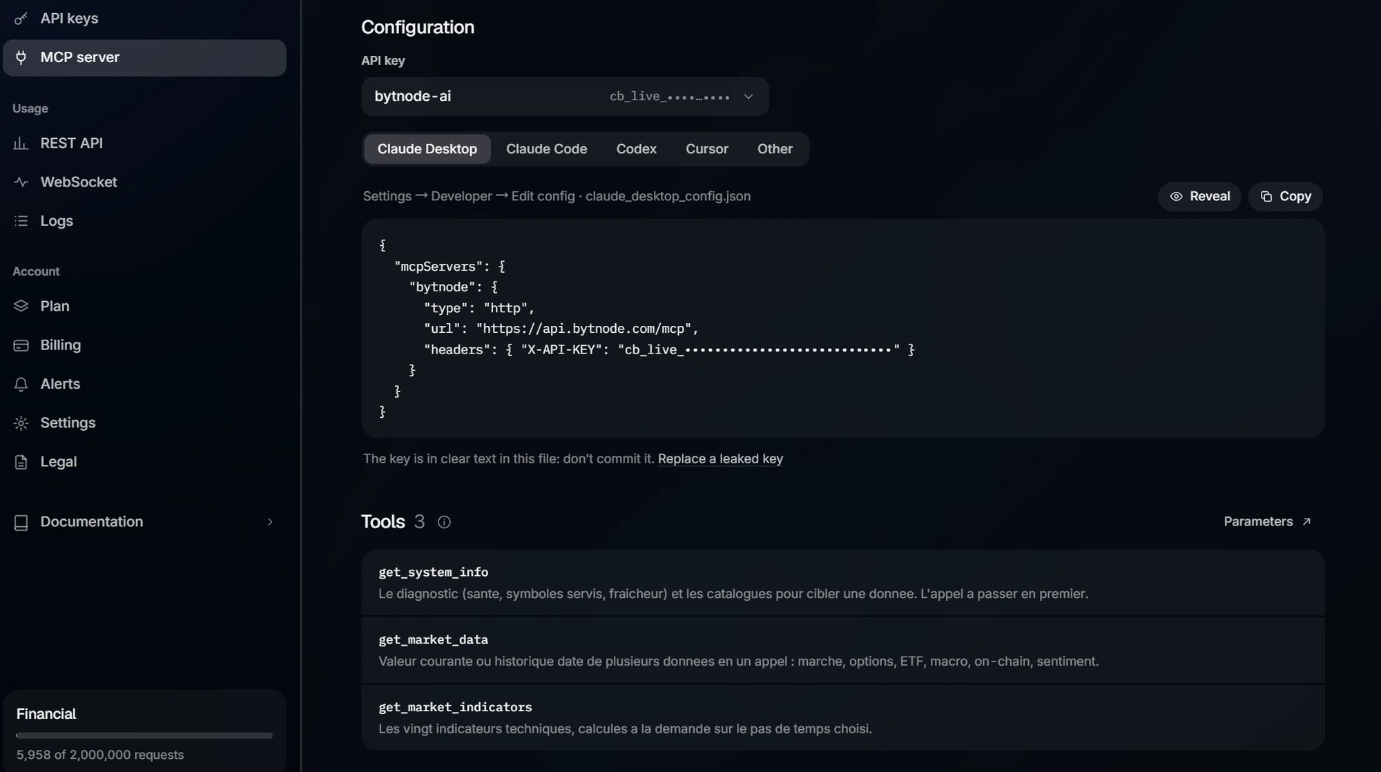This screenshot has height=772, width=1381.
Task: Switch to the Other tab
Action: pyautogui.click(x=775, y=149)
